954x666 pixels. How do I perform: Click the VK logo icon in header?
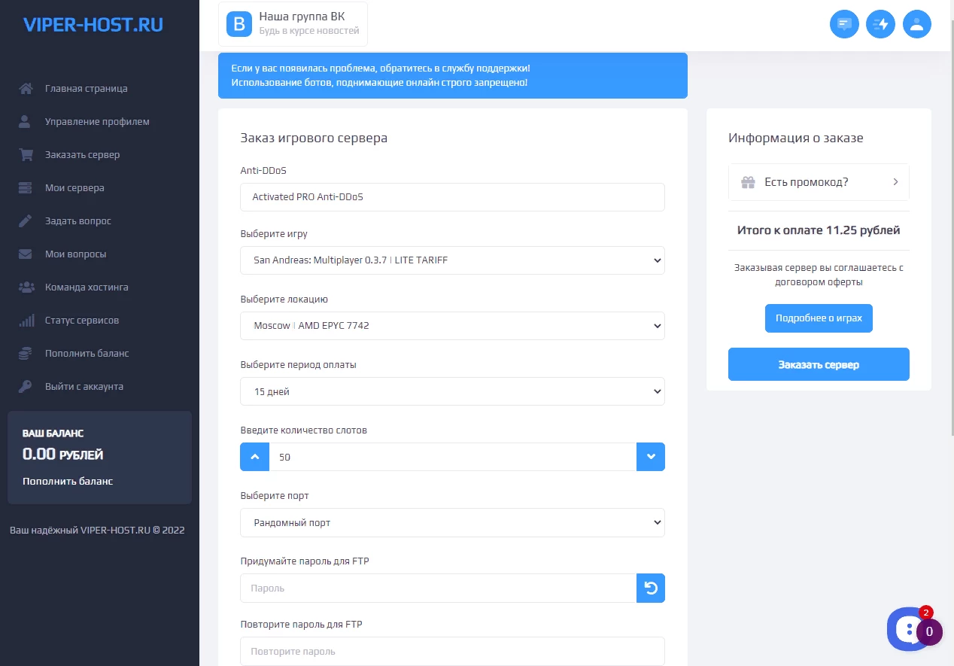coord(239,24)
